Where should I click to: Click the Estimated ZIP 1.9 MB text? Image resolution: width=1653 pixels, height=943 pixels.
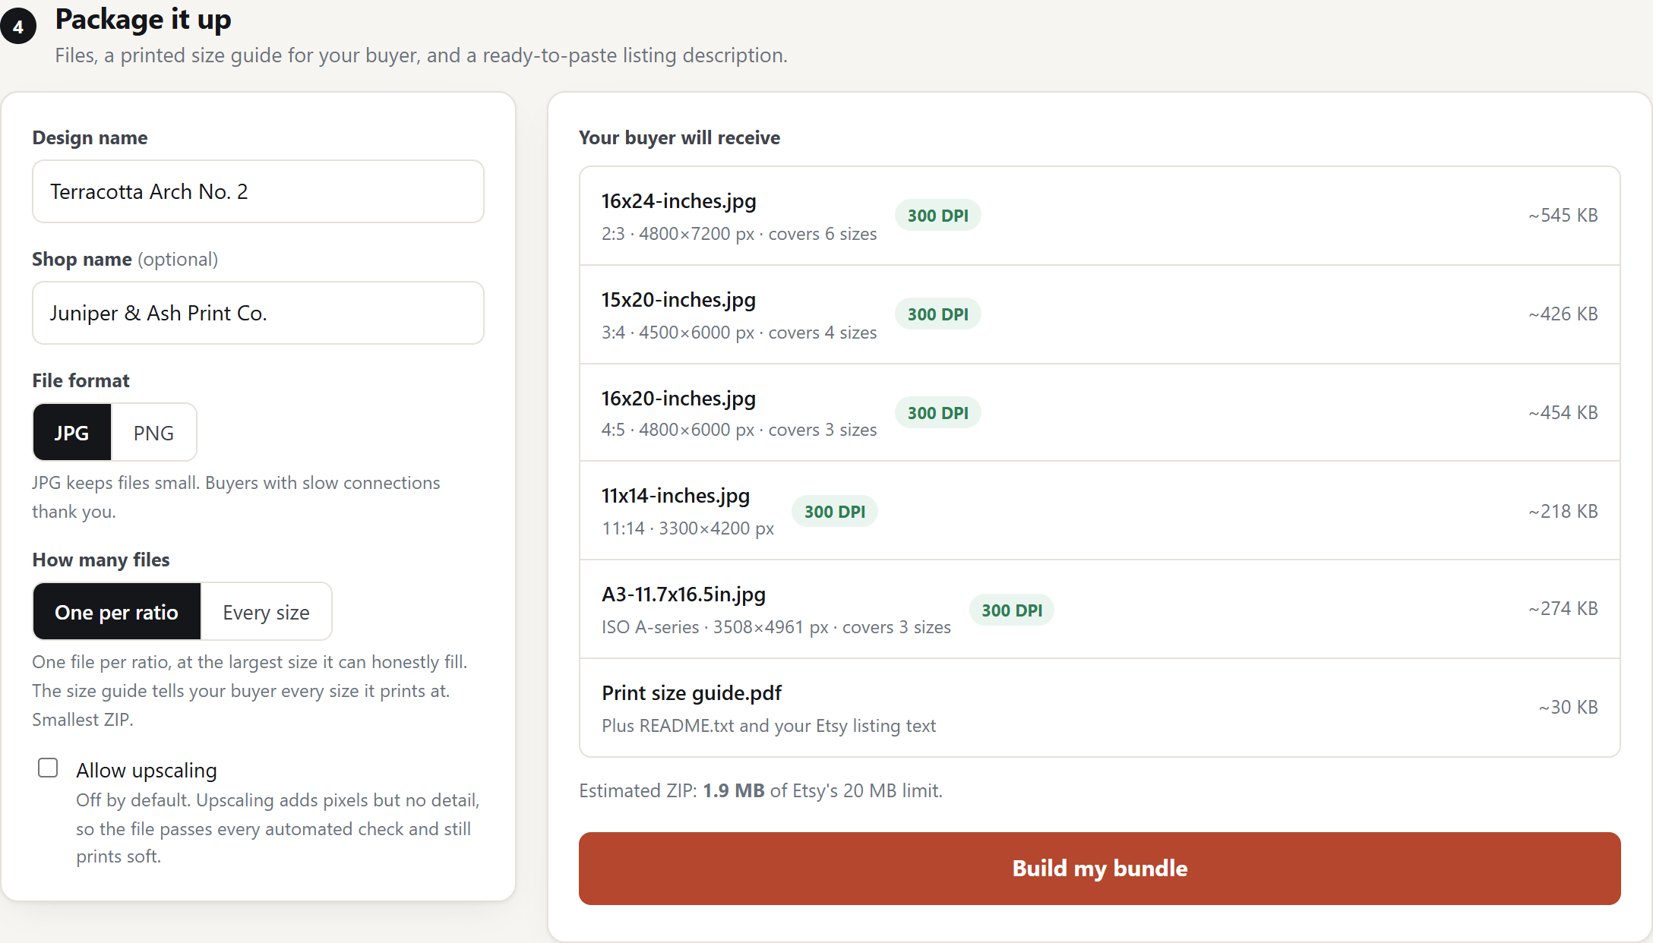click(x=760, y=791)
